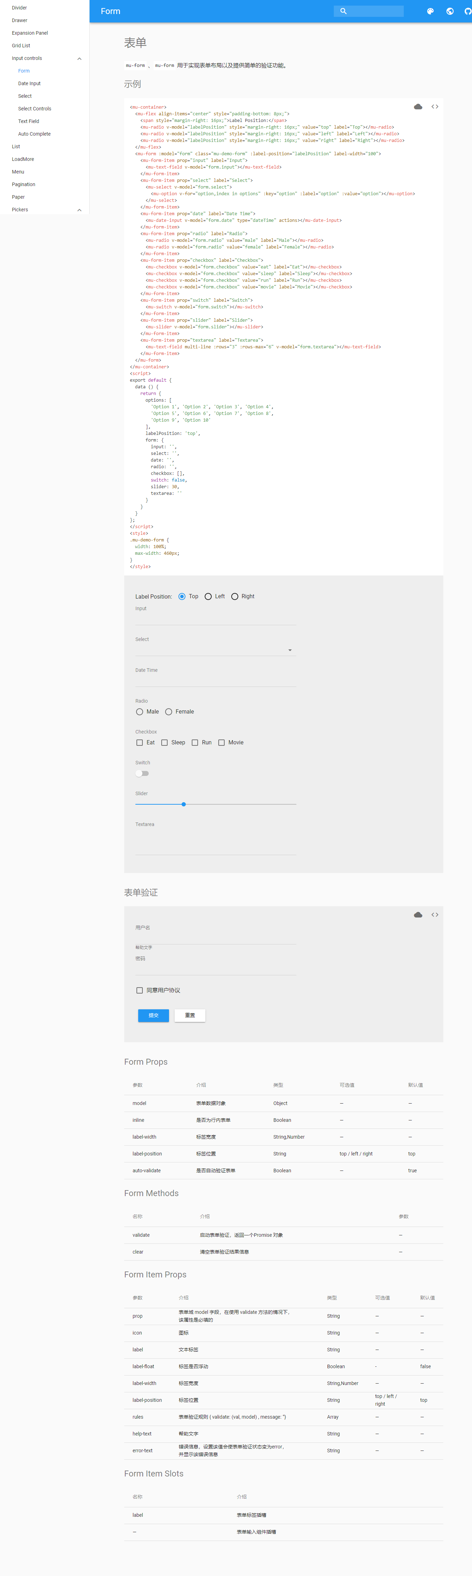The height and width of the screenshot is (1576, 472).
Task: Click the help-text row in Form Item Props
Action: [x=283, y=1433]
